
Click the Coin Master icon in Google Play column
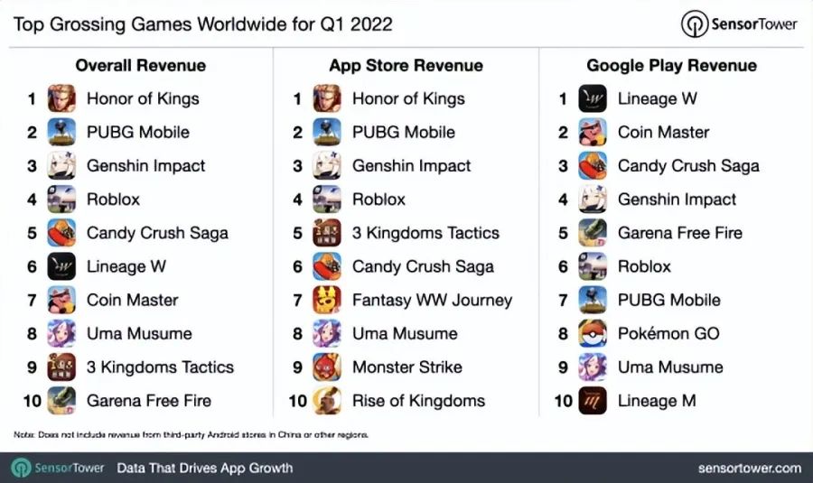coord(593,132)
